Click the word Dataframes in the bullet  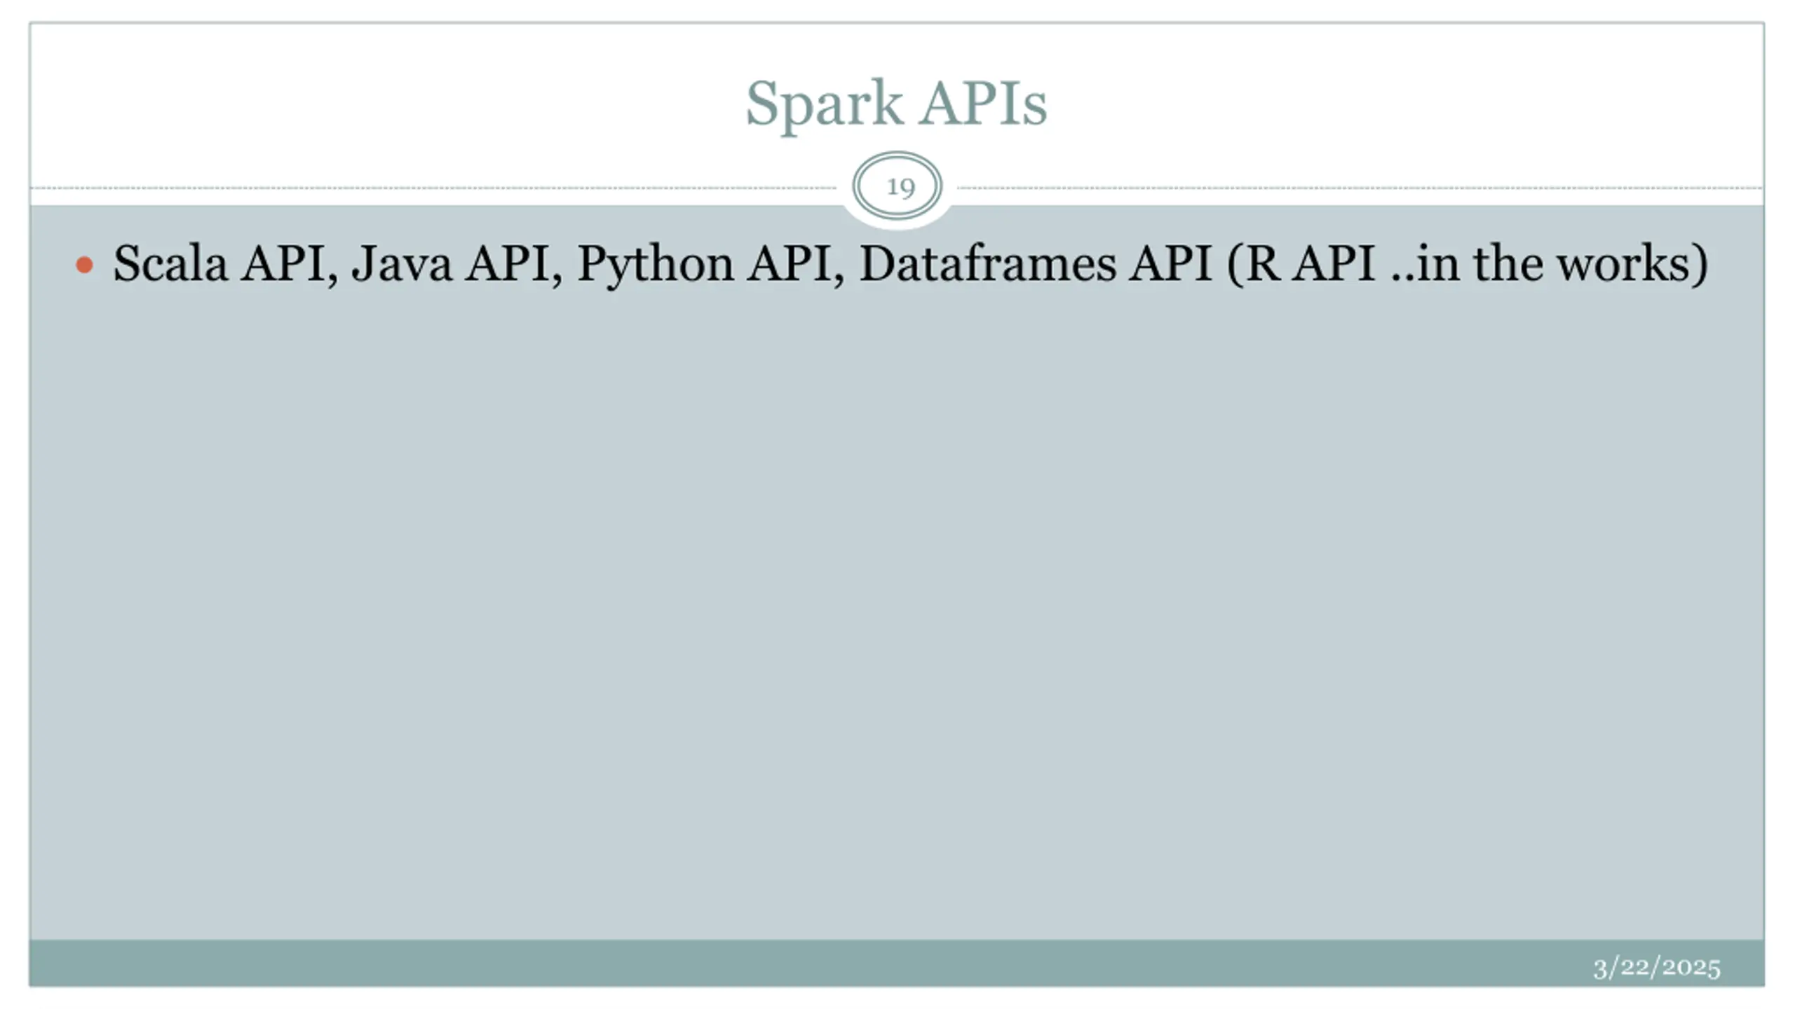pos(987,263)
